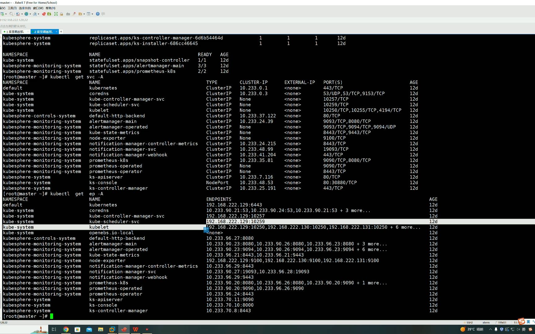Click the keyboard key-mapping toolbar icon

click(68, 14)
